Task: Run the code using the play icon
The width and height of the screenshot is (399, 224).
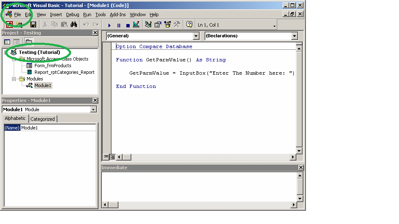Action: [109, 25]
